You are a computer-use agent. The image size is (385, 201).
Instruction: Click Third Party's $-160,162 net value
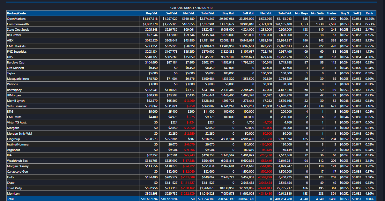[x=188, y=188]
